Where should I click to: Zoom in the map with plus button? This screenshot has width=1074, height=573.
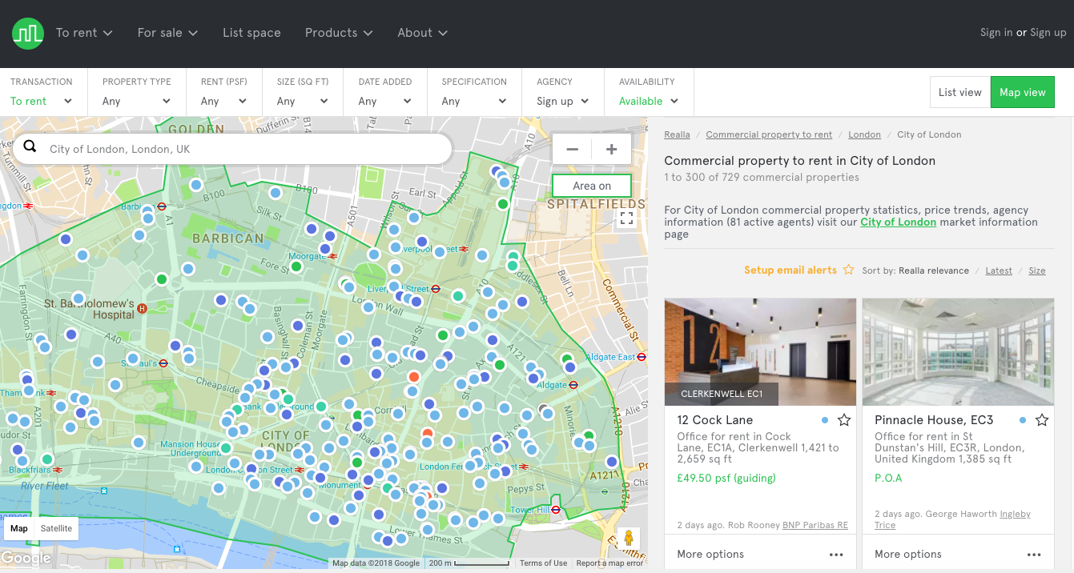click(x=612, y=149)
